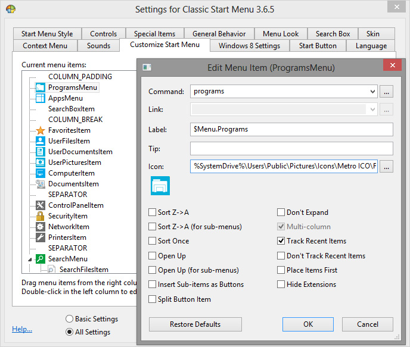The height and width of the screenshot is (347, 410).
Task: Select the All Settings radio button
Action: point(69,332)
